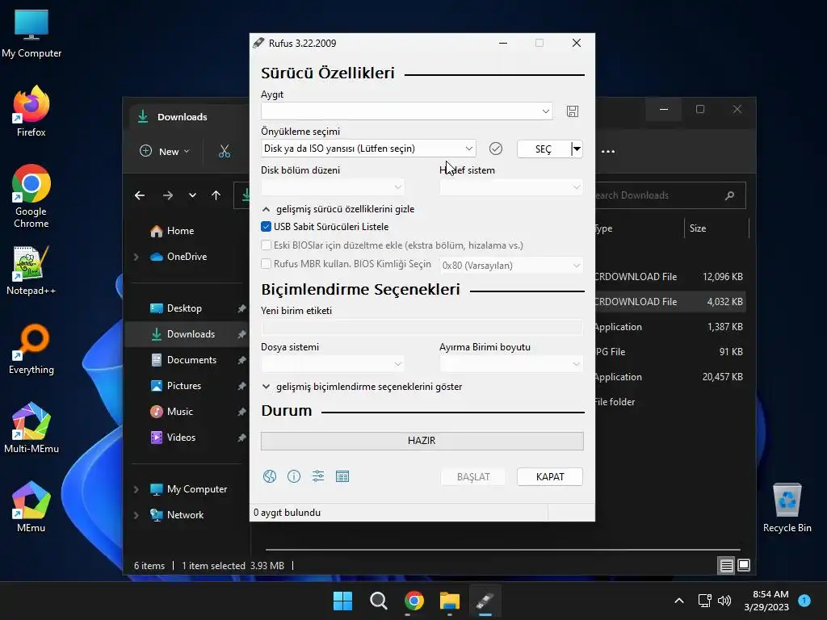Click Chrome icon on taskbar
Viewport: 827px width, 620px height.
point(414,601)
